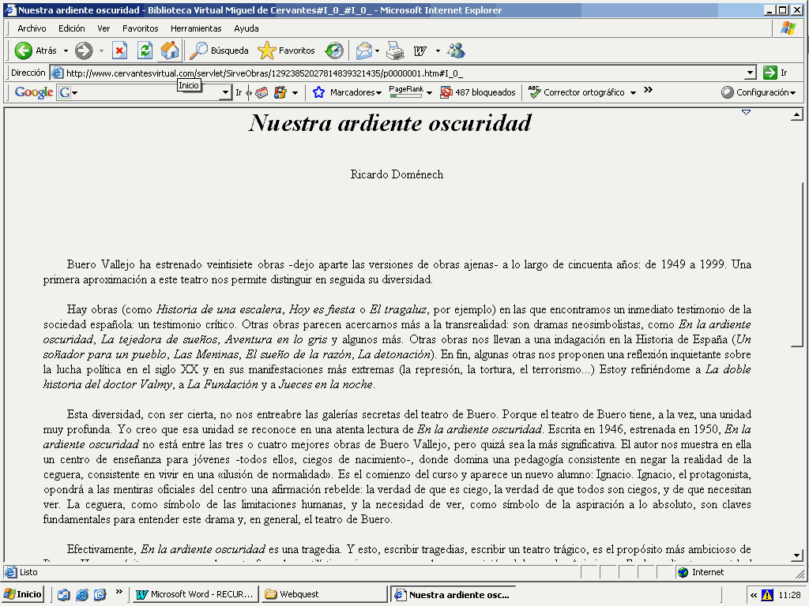Switch to the Webquest folder window
The width and height of the screenshot is (809, 606).
(323, 594)
